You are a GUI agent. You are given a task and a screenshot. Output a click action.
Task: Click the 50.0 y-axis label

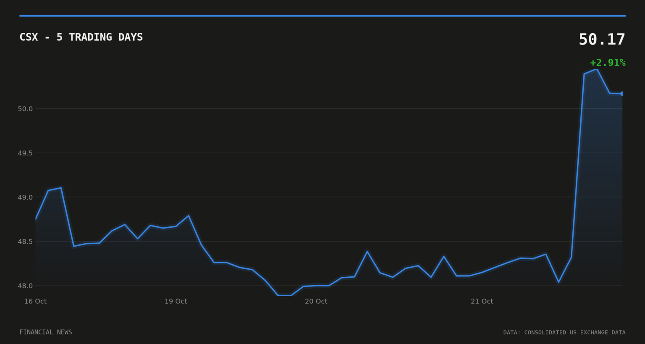click(25, 109)
